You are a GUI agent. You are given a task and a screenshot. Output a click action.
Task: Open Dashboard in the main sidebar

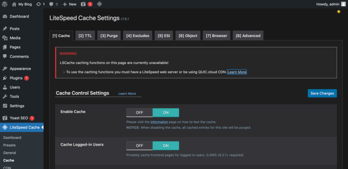19,17
